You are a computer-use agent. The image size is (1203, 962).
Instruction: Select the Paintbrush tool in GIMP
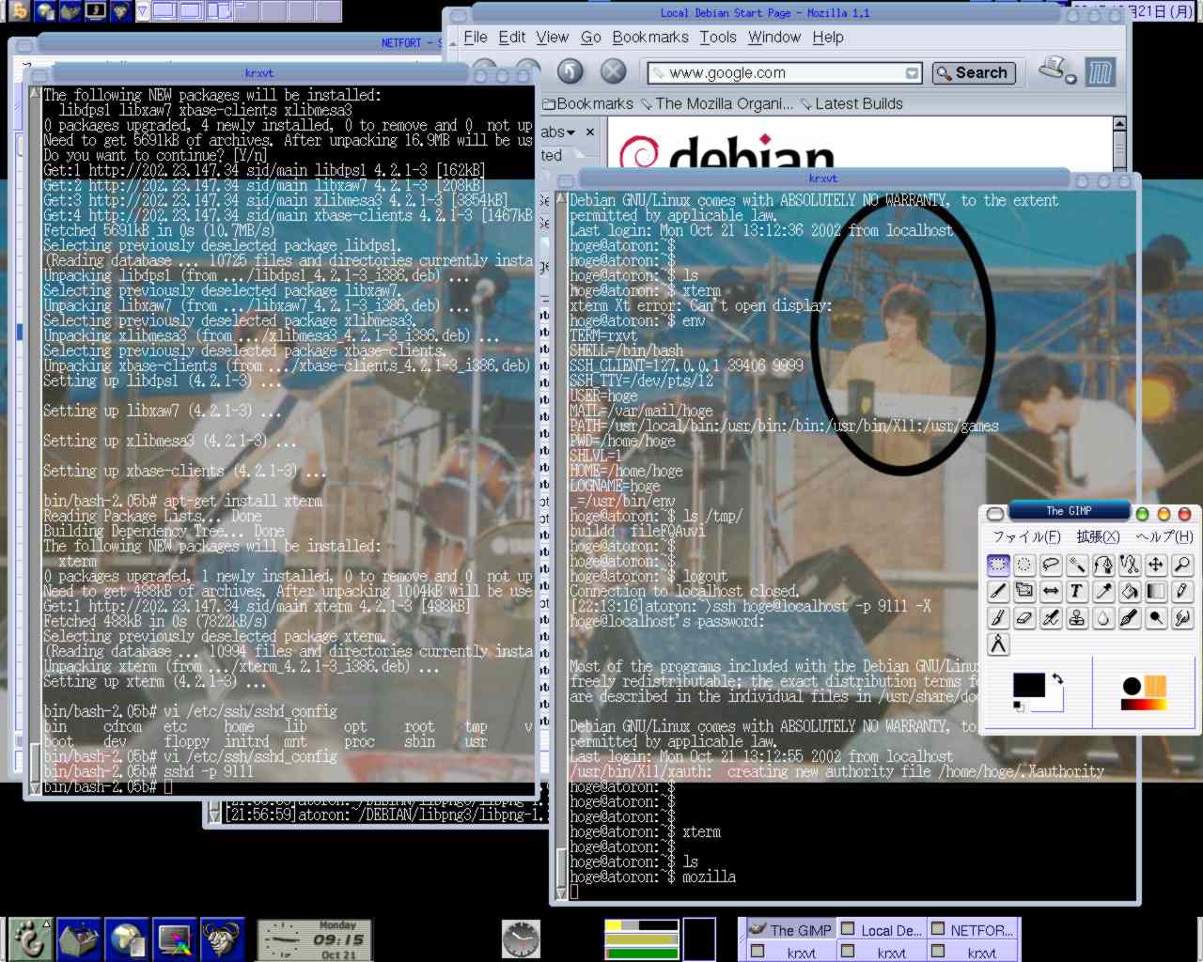click(x=998, y=617)
